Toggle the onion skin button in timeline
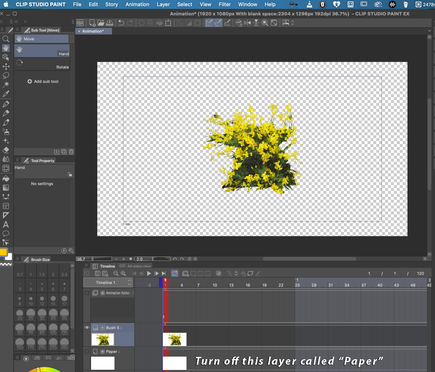Screen dimensions: 435x372 [x=219, y=273]
